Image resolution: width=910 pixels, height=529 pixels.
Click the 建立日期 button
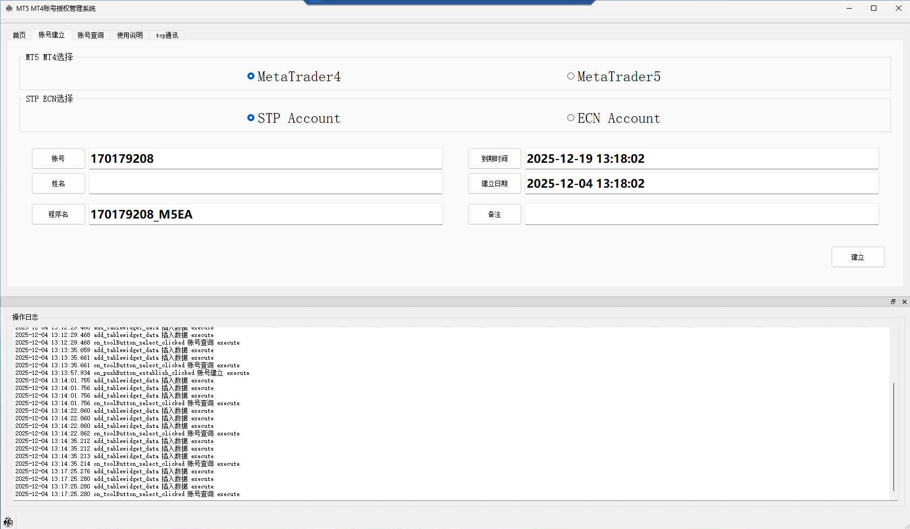pos(495,183)
